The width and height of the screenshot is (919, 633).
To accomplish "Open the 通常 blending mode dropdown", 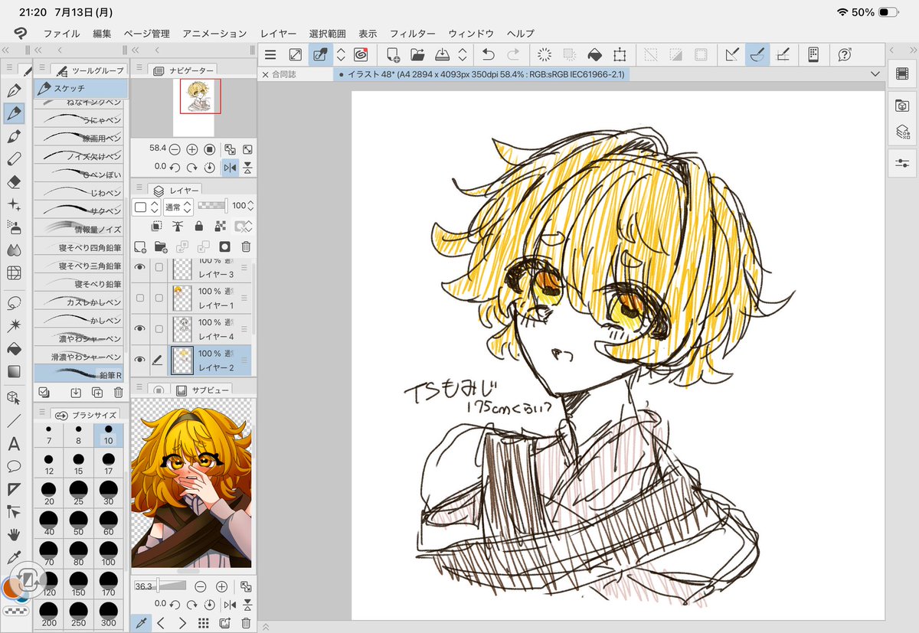I will point(177,206).
